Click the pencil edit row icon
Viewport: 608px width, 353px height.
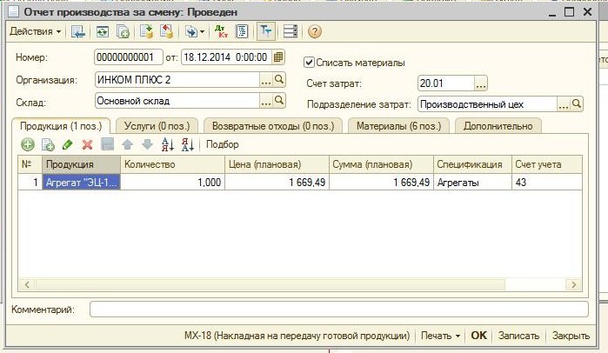click(68, 144)
